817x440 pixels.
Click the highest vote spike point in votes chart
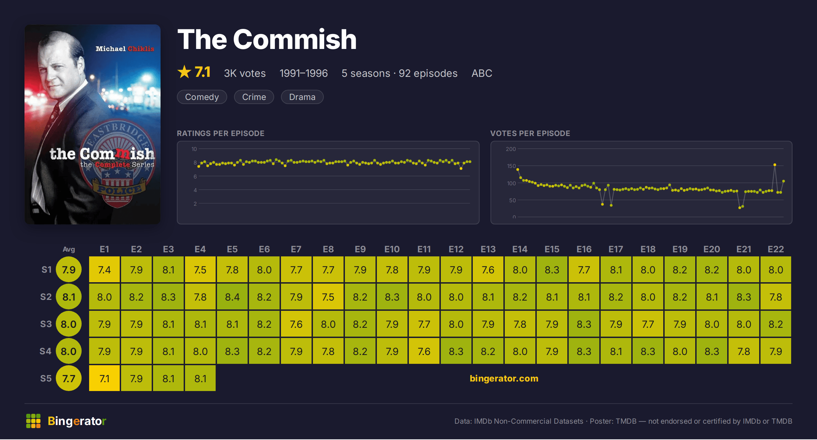[x=775, y=165]
